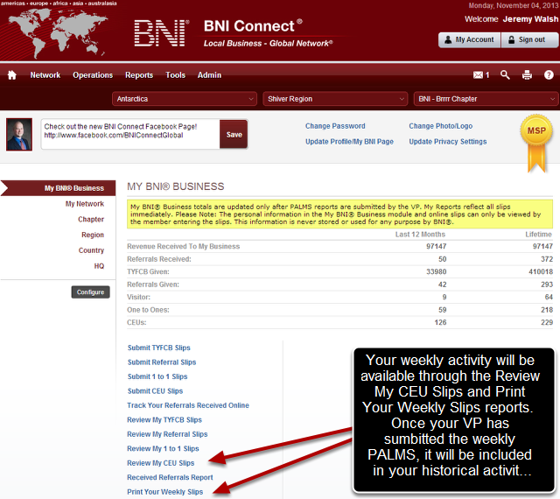The image size is (560, 499).
Task: Open the BNI - Brrrr Chapter dropdown
Action: [484, 99]
